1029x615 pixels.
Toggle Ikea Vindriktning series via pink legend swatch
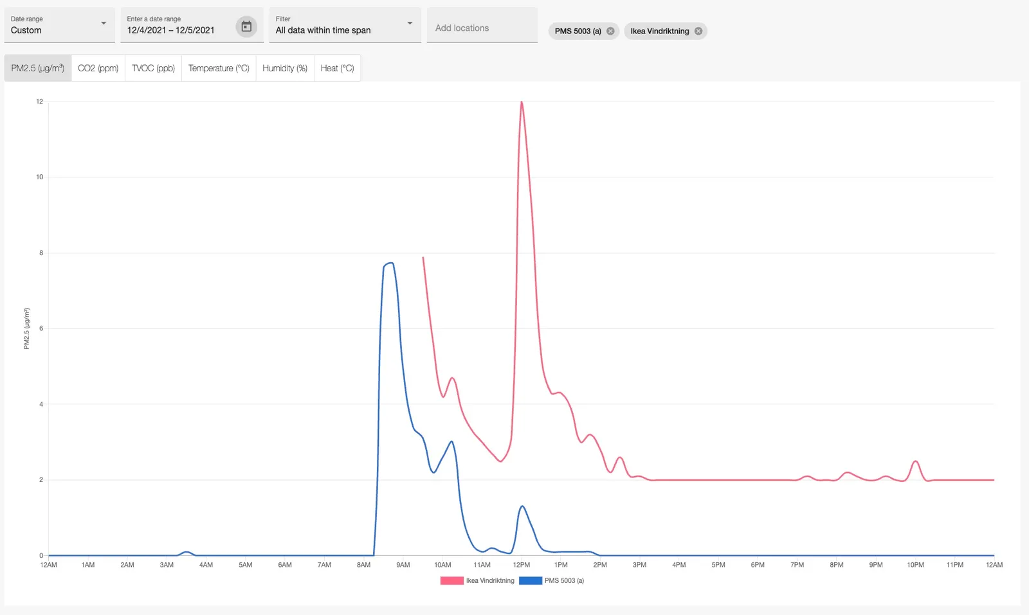(451, 581)
